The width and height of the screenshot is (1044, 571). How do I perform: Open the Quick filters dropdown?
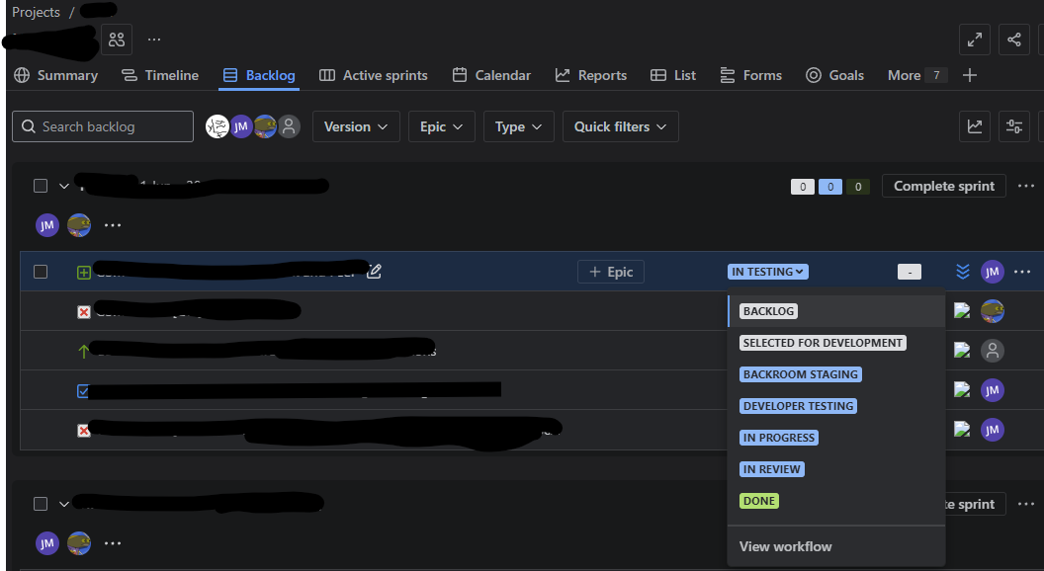click(x=620, y=126)
